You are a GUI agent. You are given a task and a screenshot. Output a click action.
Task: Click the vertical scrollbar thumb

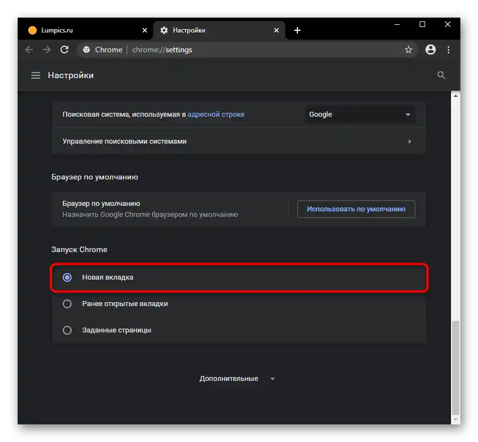point(455,367)
